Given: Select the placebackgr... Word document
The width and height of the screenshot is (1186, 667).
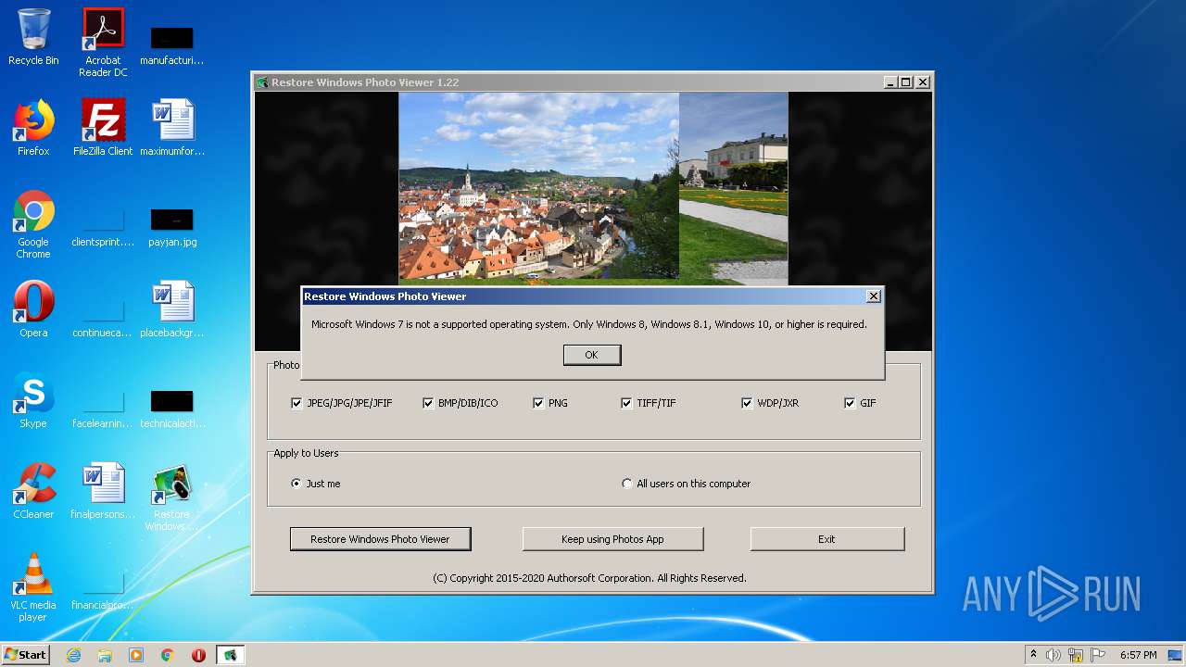Looking at the screenshot, I should pyautogui.click(x=172, y=310).
